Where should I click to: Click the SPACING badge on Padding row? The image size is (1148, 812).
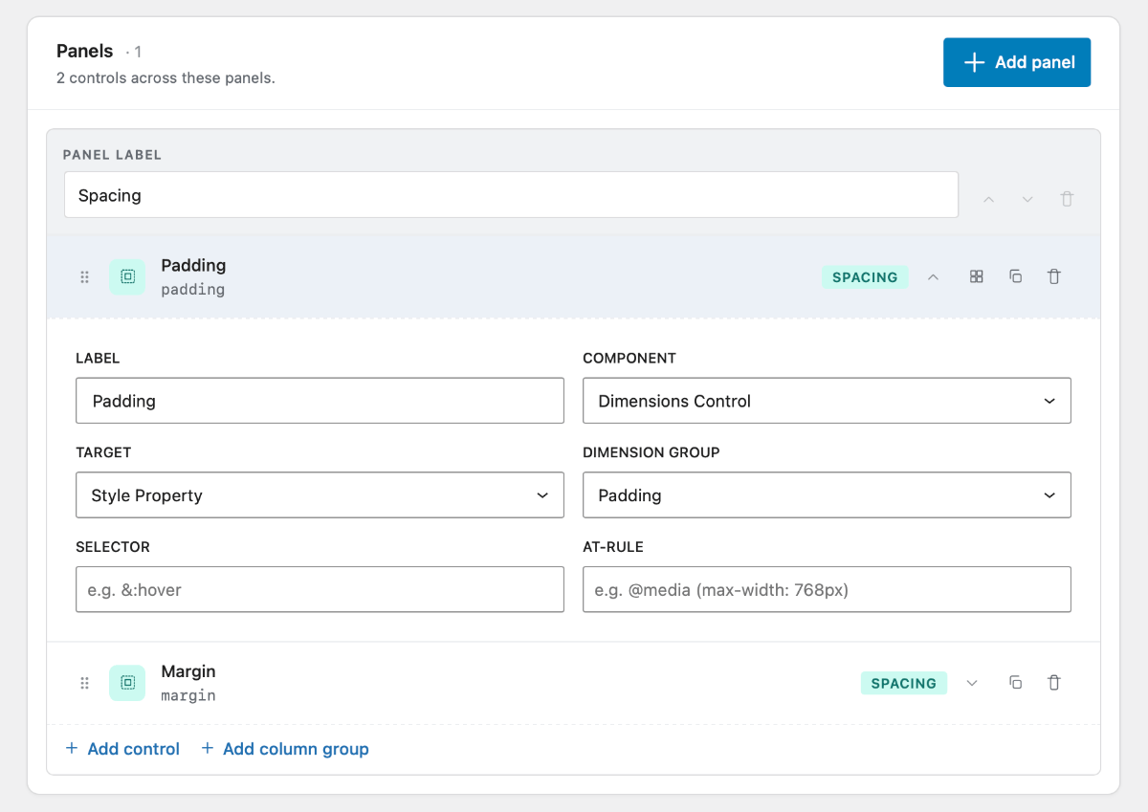coord(865,277)
